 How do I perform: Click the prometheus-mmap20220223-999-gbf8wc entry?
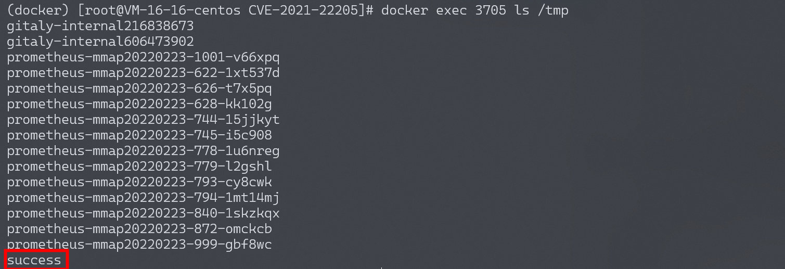point(139,245)
